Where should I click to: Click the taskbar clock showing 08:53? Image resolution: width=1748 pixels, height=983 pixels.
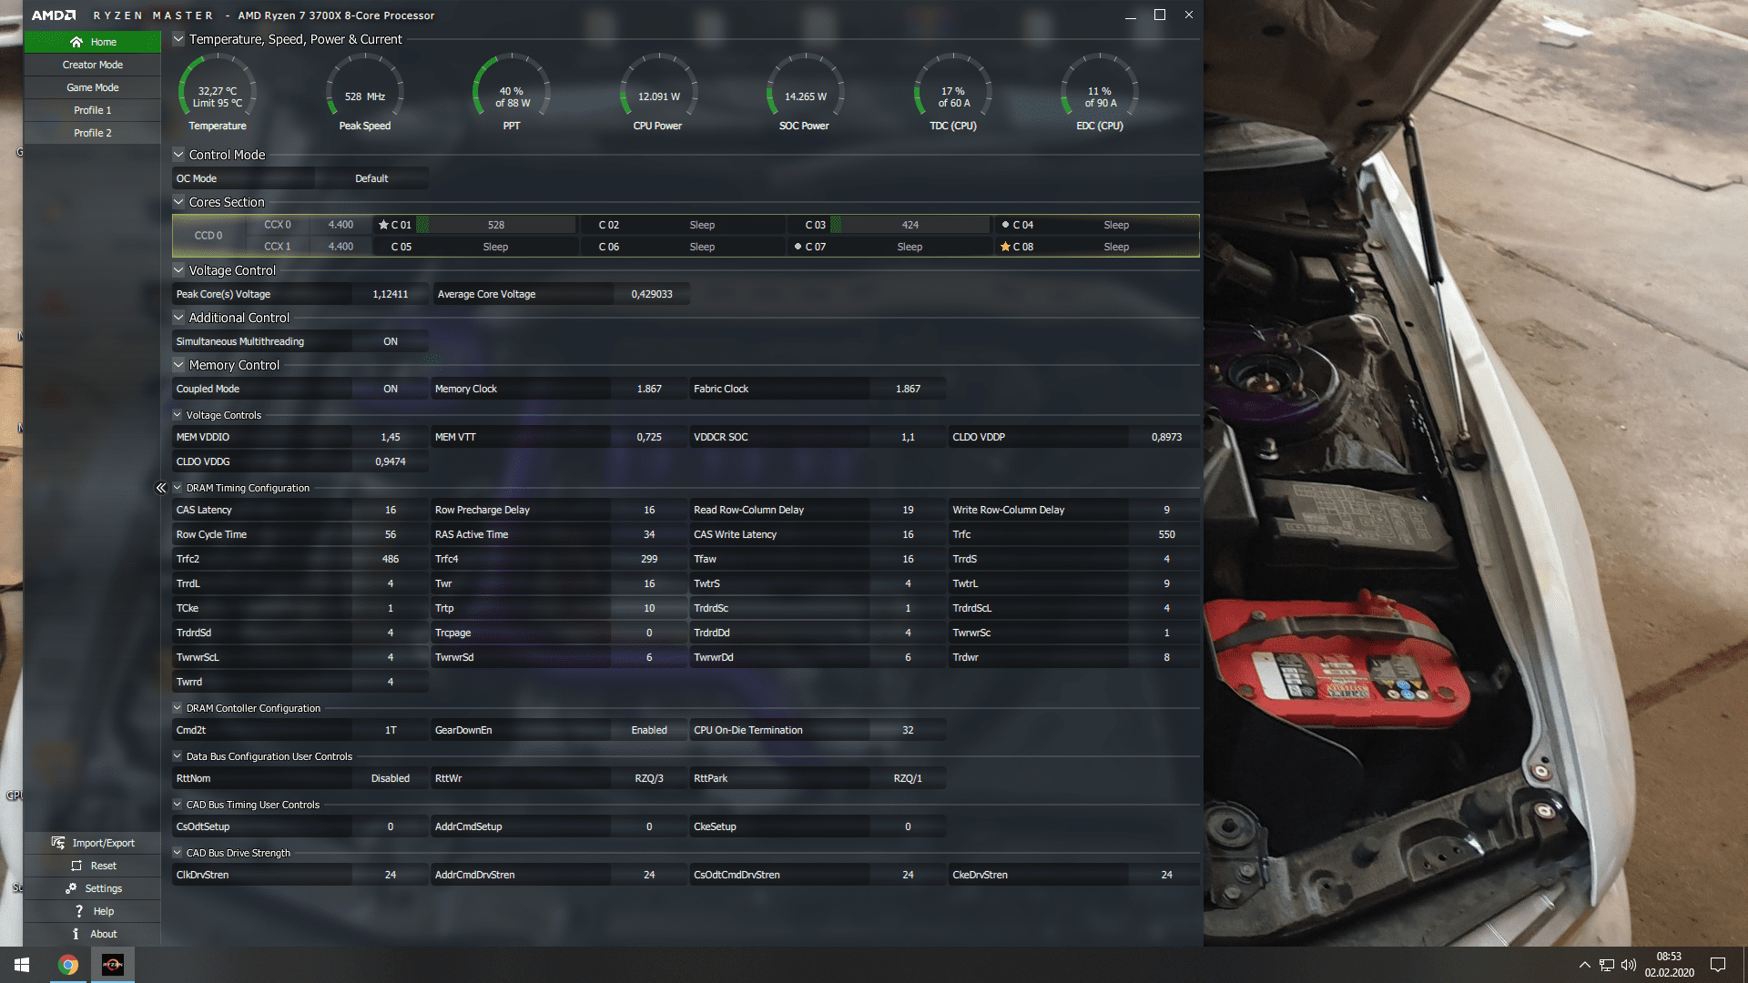click(1669, 965)
